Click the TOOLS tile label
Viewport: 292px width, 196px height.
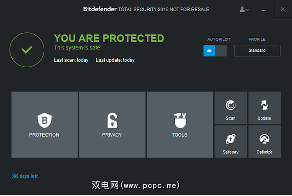[180, 135]
